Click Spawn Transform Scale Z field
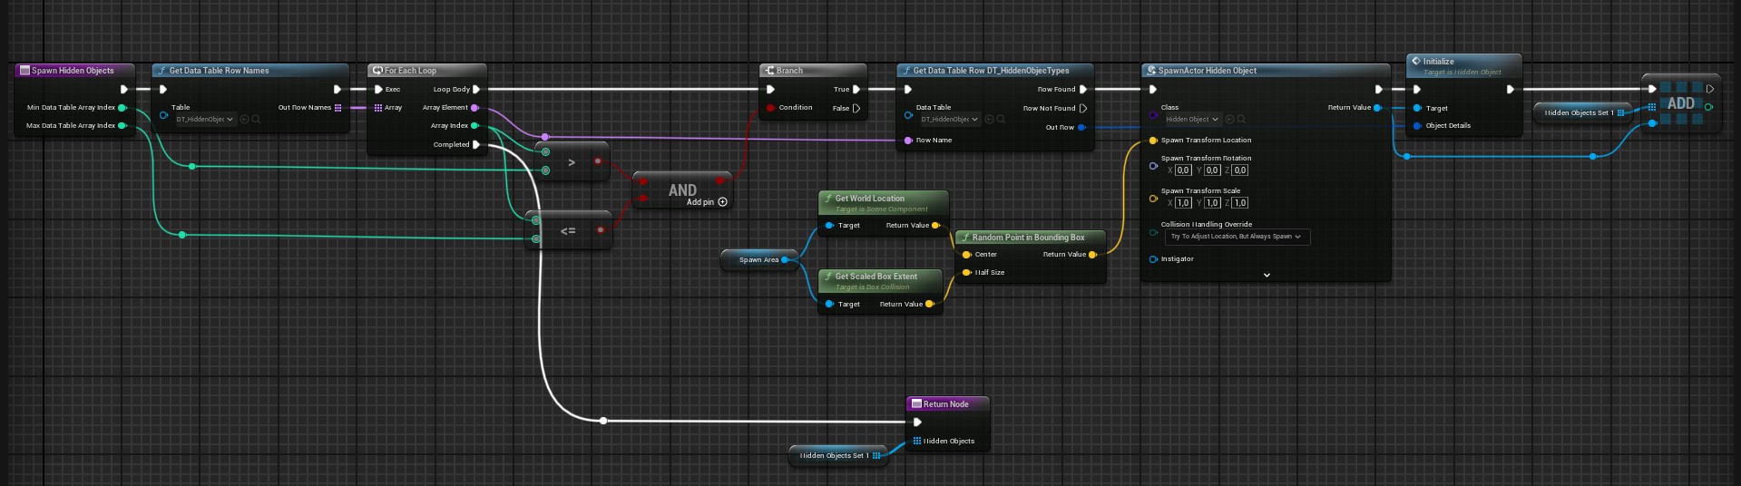 pyautogui.click(x=1240, y=203)
